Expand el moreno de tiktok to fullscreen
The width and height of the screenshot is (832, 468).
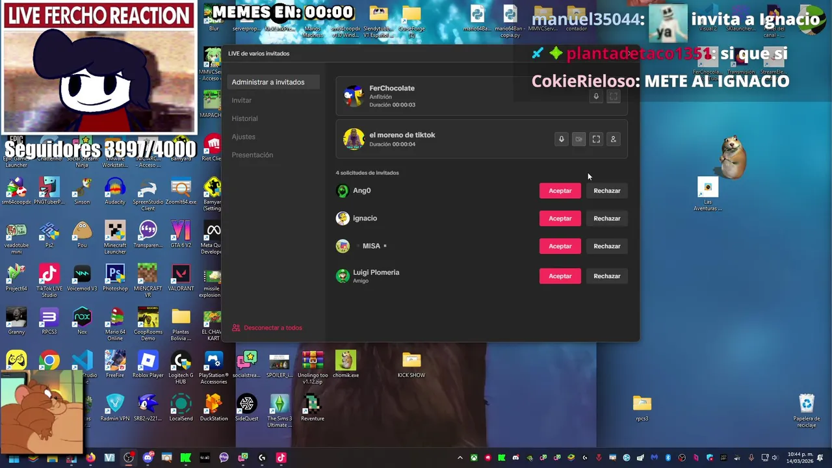(596, 139)
